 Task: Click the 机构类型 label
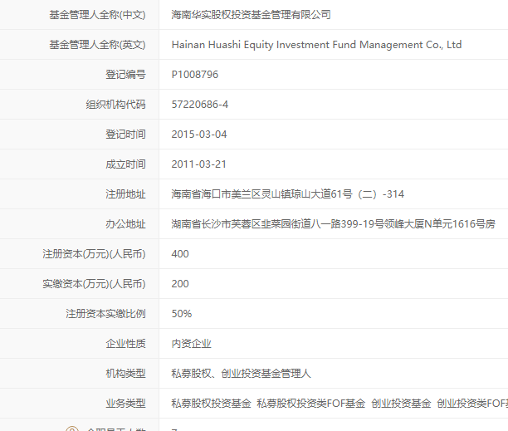click(125, 374)
